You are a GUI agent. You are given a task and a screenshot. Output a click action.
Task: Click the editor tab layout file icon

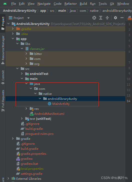129,18
